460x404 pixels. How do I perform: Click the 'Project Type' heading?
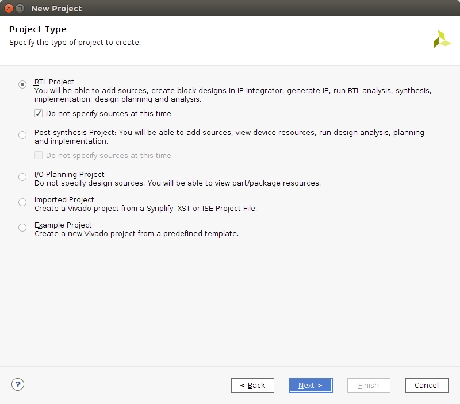pyautogui.click(x=38, y=29)
